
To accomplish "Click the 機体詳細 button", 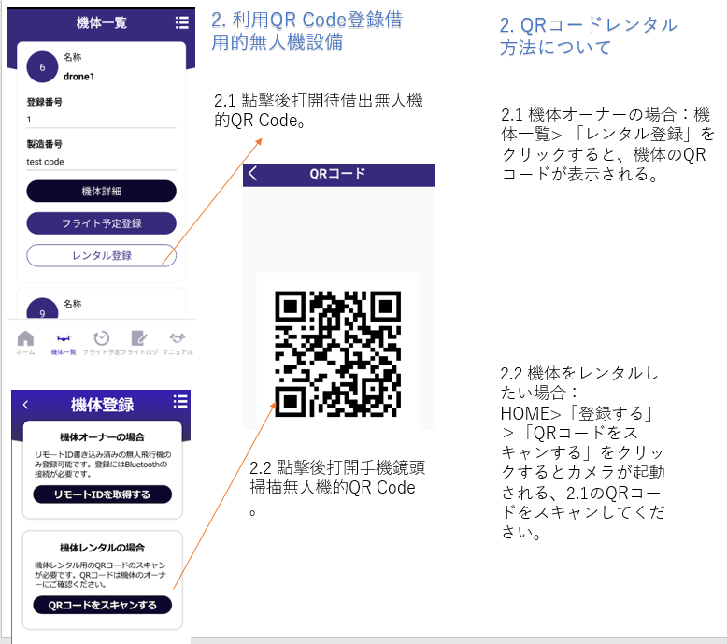I will (x=101, y=191).
